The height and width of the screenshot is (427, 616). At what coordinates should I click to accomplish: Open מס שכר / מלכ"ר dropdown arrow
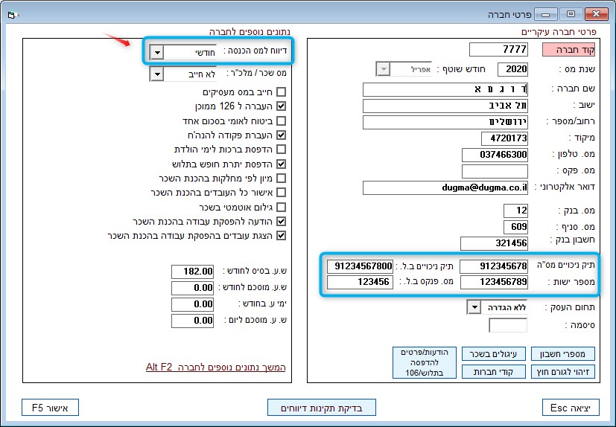click(x=156, y=74)
